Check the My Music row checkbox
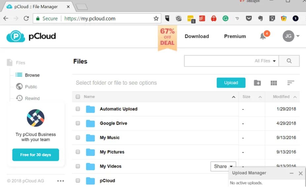 click(78, 137)
